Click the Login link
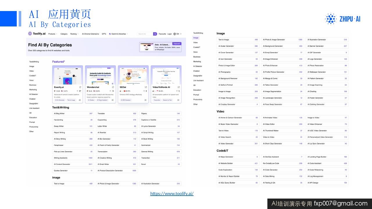Image resolution: width=372 pixels, height=209 pixels. coord(170,34)
